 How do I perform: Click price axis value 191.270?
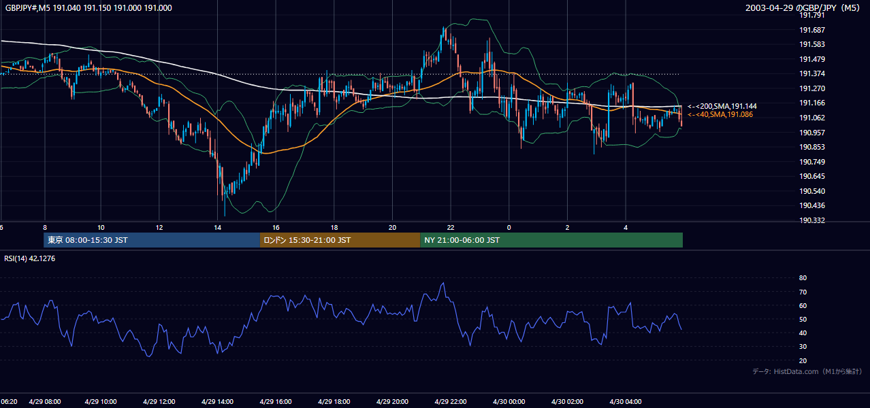pyautogui.click(x=811, y=88)
